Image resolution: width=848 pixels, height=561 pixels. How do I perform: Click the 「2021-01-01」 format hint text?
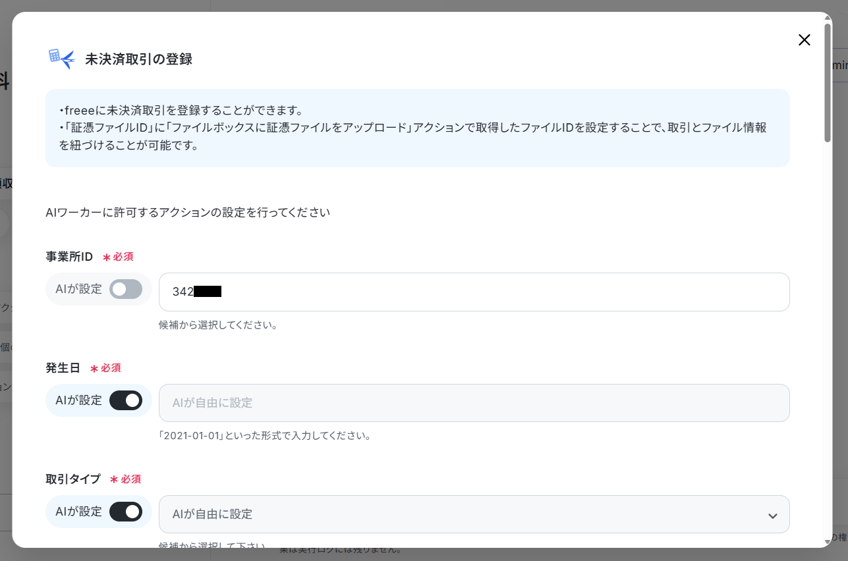click(265, 436)
